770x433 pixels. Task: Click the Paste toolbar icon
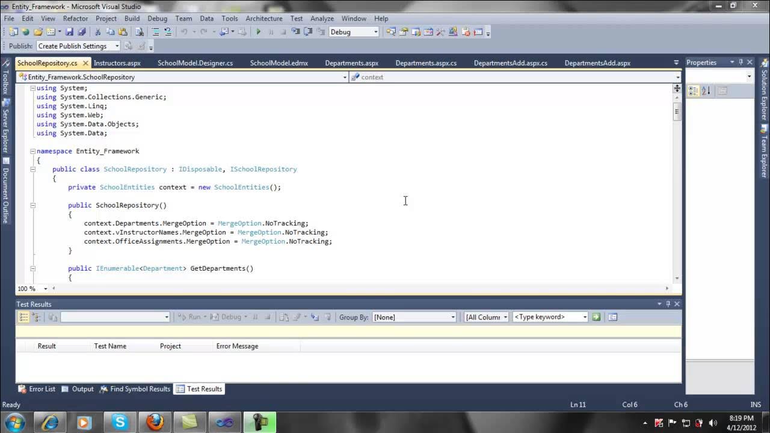[123, 32]
